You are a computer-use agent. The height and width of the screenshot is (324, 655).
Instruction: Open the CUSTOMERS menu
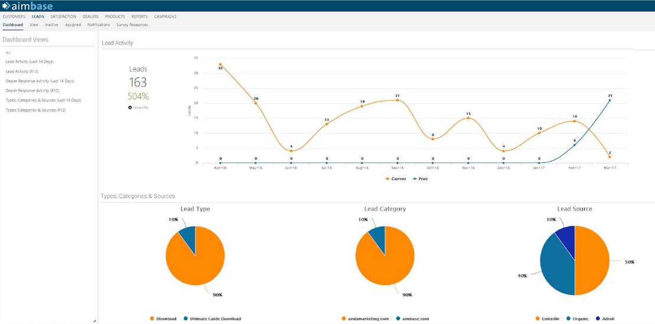tap(14, 17)
